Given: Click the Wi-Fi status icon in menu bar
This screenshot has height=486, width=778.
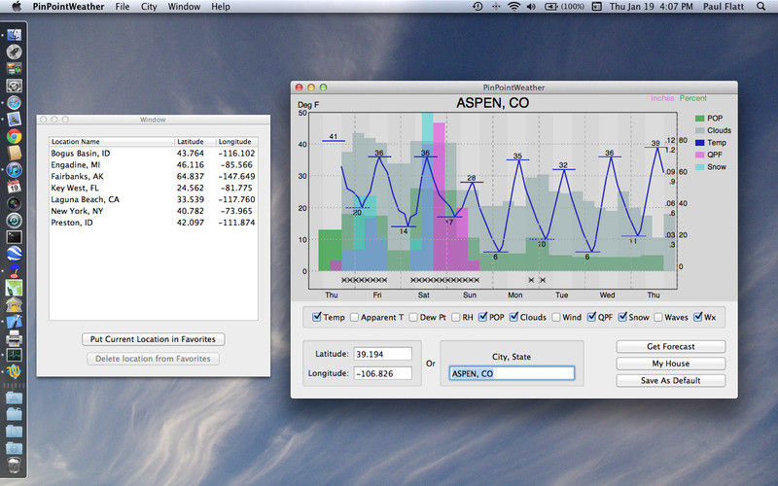Looking at the screenshot, I should click(x=514, y=7).
